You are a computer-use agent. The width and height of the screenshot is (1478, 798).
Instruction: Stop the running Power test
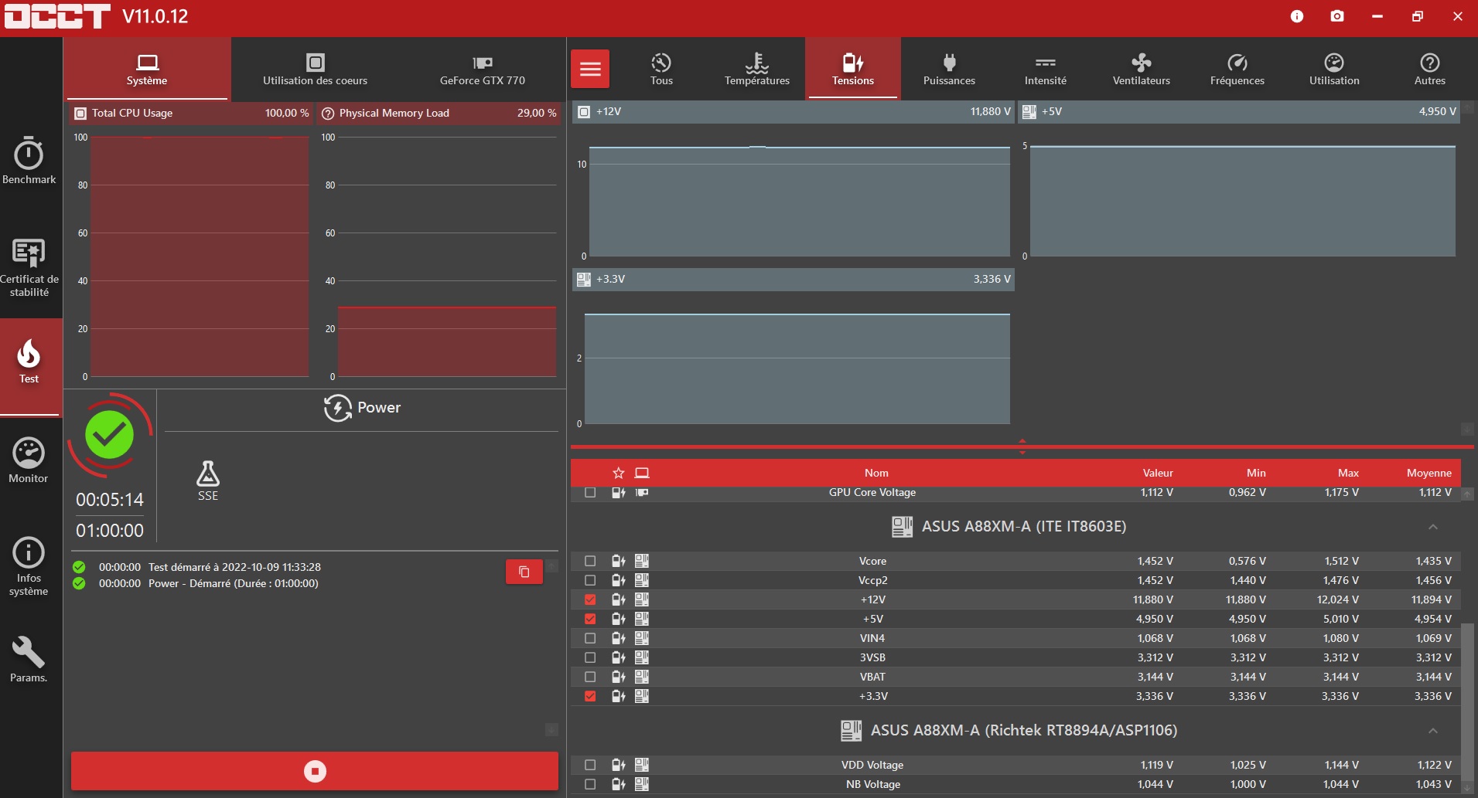tap(315, 771)
